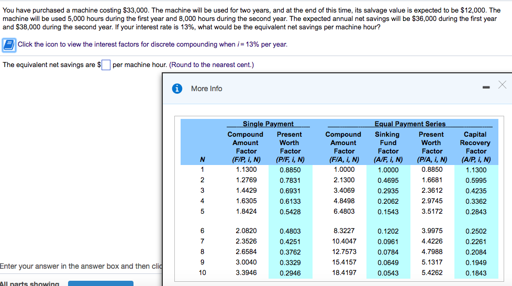The width and height of the screenshot is (512, 286).
Task: Click value 2.1300 in table
Action: (x=344, y=180)
